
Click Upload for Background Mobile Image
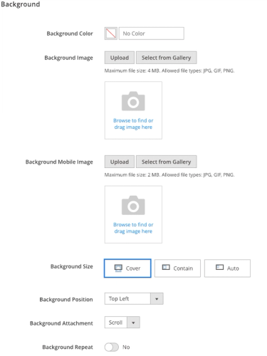(120, 162)
